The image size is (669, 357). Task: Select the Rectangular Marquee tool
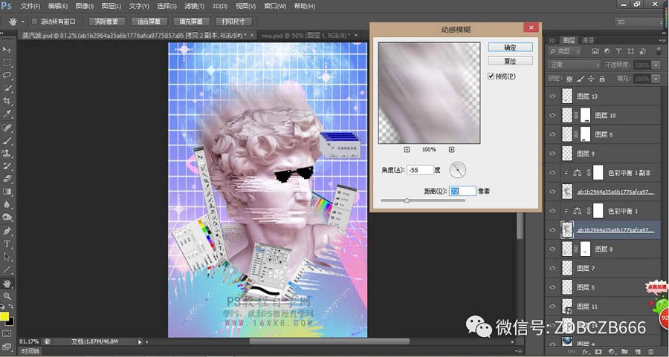7,62
